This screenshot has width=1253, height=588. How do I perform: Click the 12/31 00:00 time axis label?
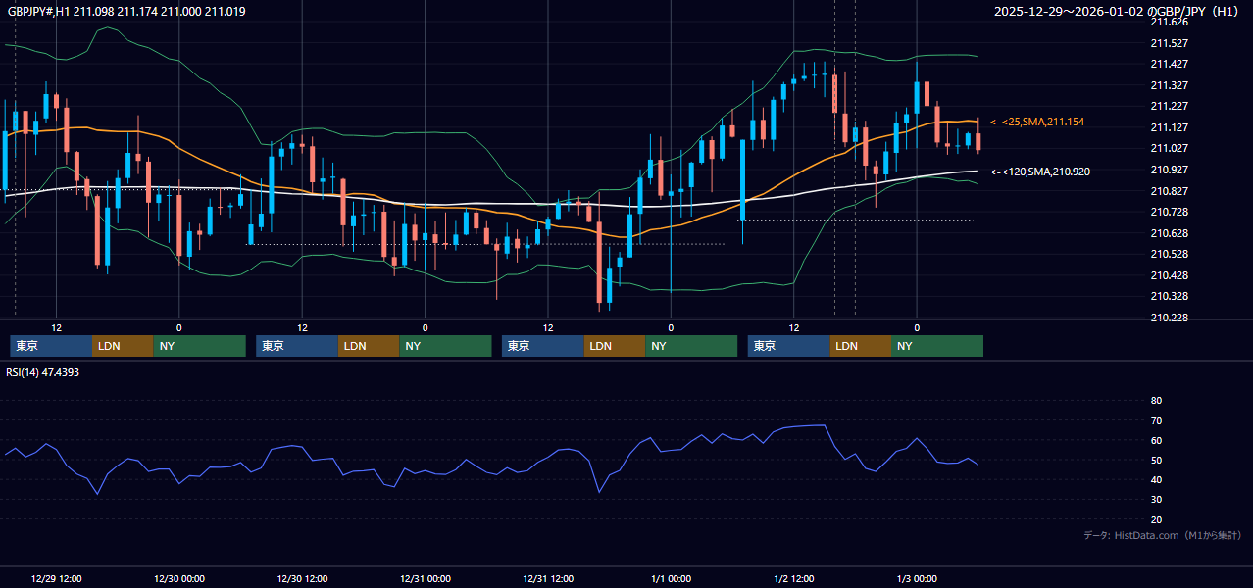pyautogui.click(x=426, y=578)
